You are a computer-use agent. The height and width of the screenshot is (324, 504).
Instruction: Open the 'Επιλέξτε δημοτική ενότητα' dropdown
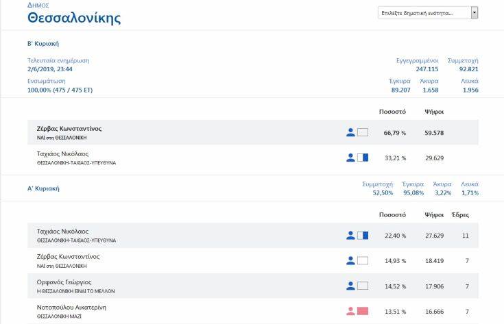[423, 13]
